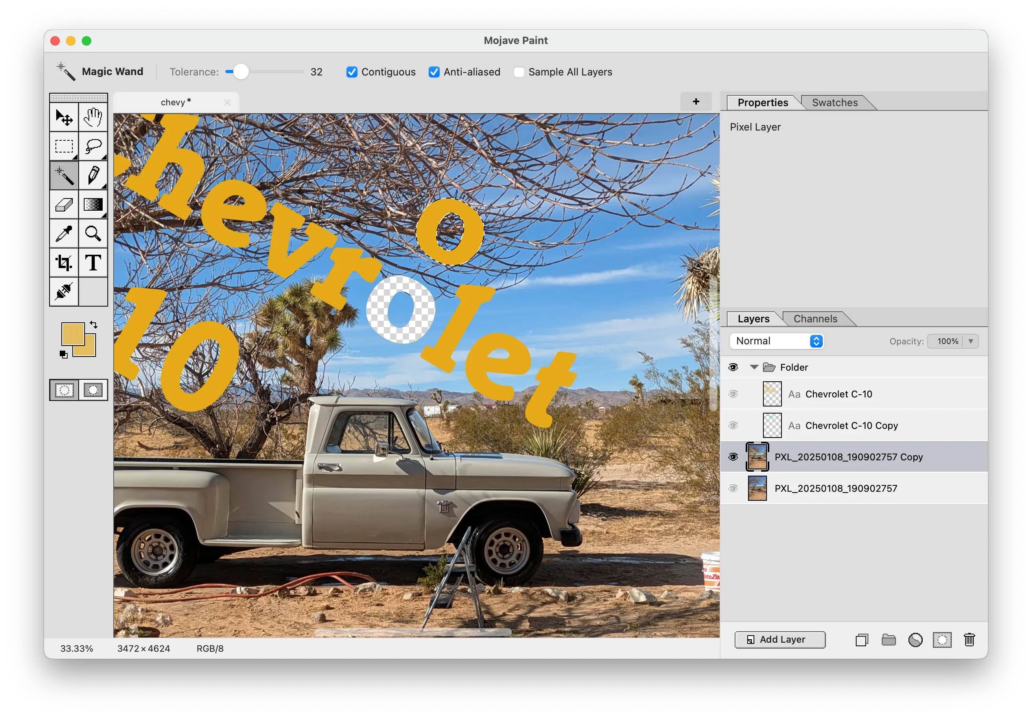1032x717 pixels.
Task: Select the Chevrolet C-10 layer name
Action: (838, 394)
